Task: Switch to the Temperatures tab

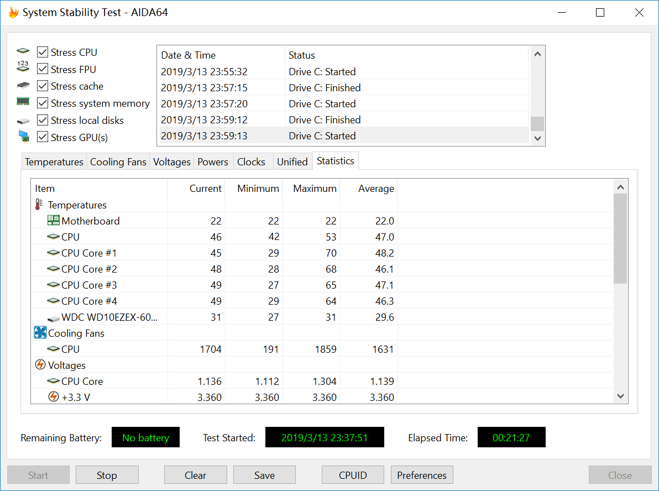Action: [x=54, y=162]
